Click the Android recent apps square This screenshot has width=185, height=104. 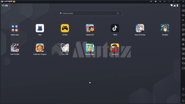[183, 101]
